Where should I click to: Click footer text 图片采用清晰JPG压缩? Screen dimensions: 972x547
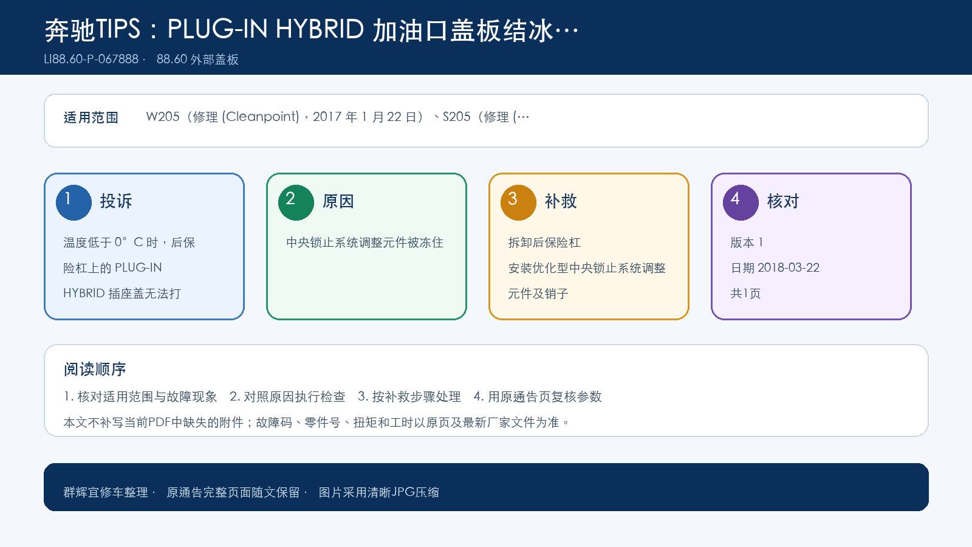pyautogui.click(x=379, y=492)
